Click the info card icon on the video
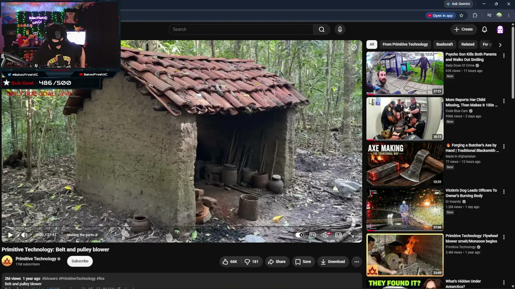 [x=354, y=47]
